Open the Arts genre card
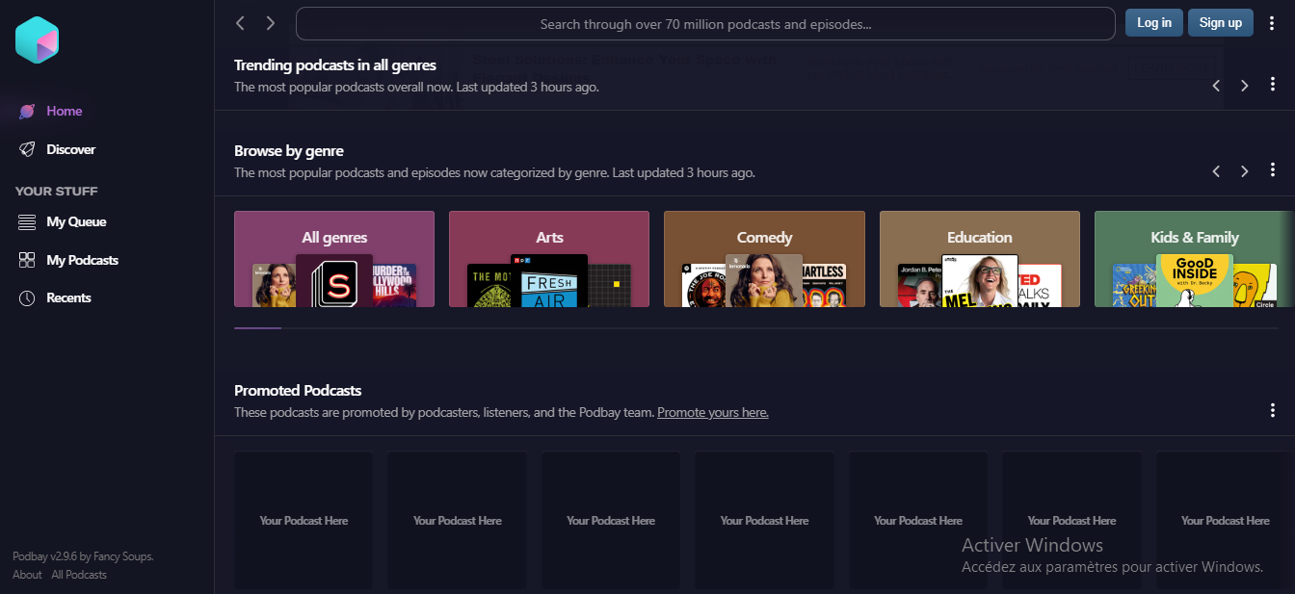Image resolution: width=1295 pixels, height=594 pixels. click(549, 259)
